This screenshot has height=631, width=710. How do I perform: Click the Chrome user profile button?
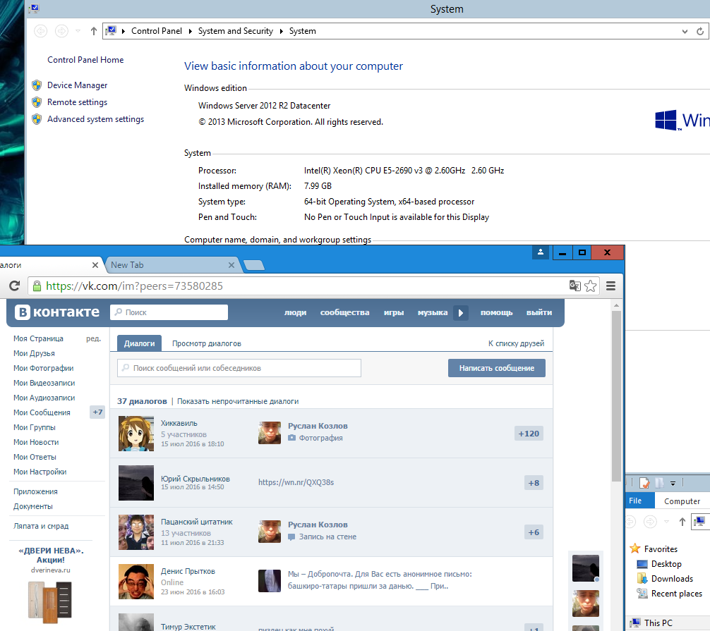540,252
